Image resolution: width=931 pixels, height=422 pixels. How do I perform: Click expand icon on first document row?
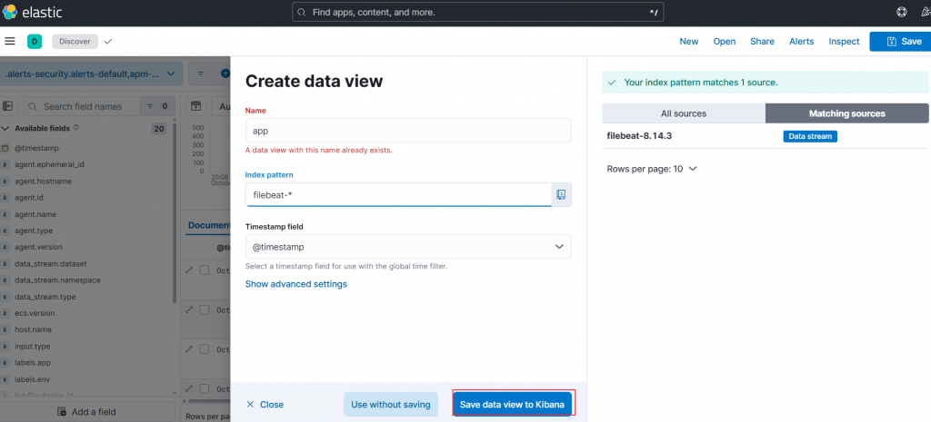[189, 270]
